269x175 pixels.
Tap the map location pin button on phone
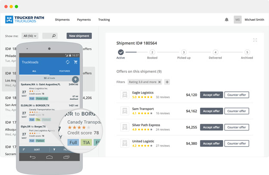[x=75, y=79]
